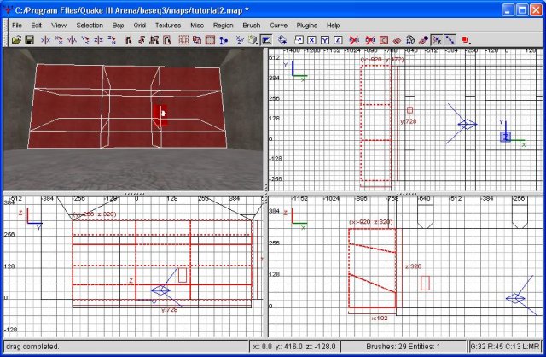Click the blue camera marker in top XY view

(468, 124)
